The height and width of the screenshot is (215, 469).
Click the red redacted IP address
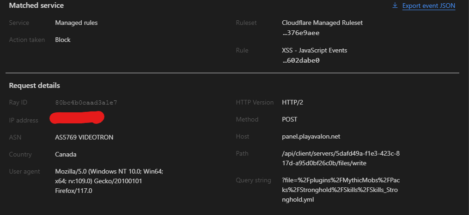point(77,117)
